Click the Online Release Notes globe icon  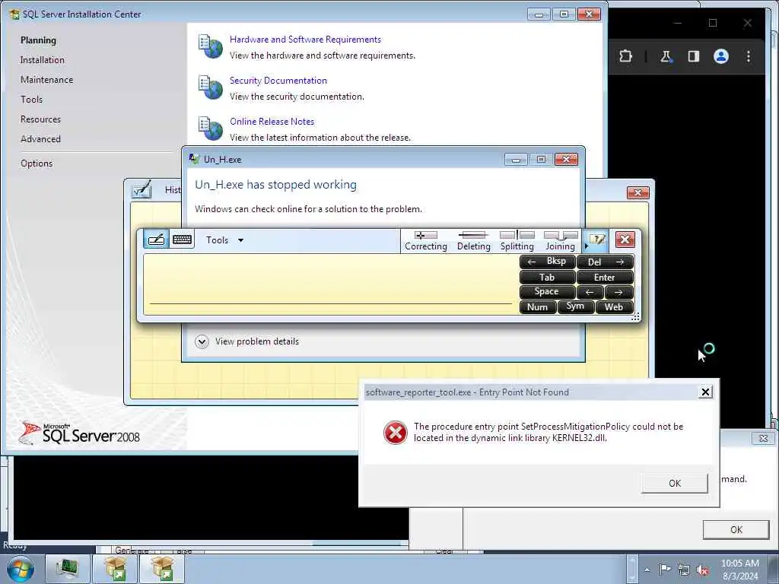pos(211,128)
